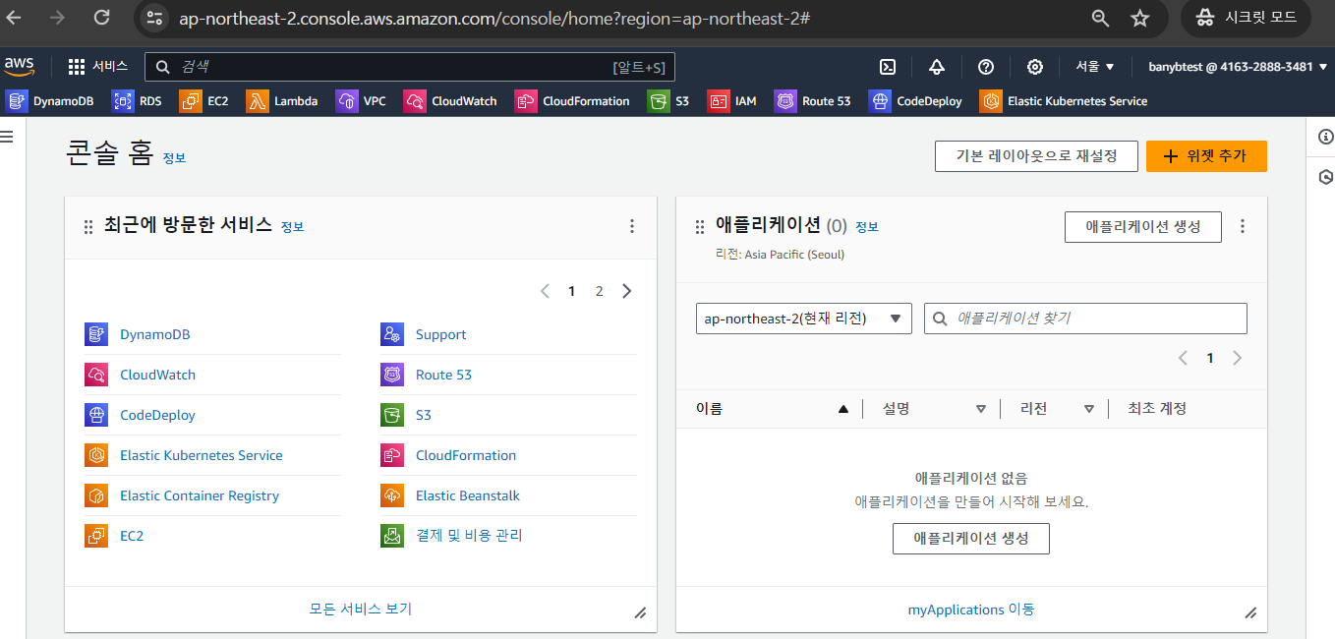Open the applications widget kebab menu
This screenshot has height=639, width=1335.
pos(1243,226)
